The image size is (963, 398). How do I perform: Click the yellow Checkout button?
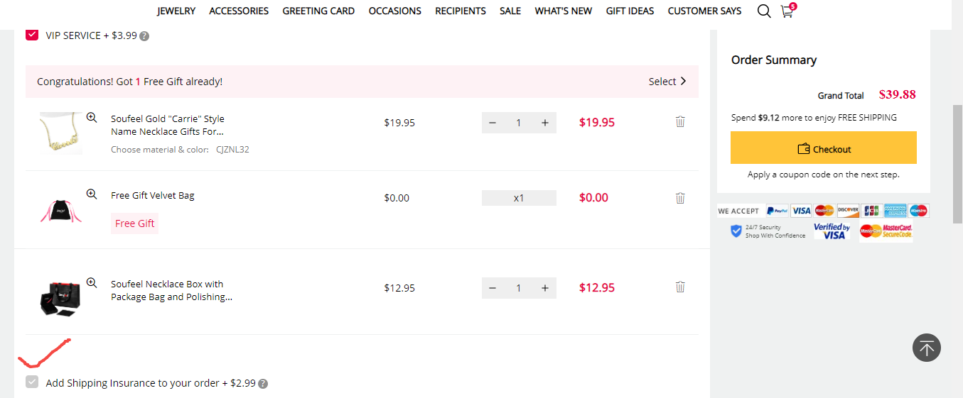(824, 148)
